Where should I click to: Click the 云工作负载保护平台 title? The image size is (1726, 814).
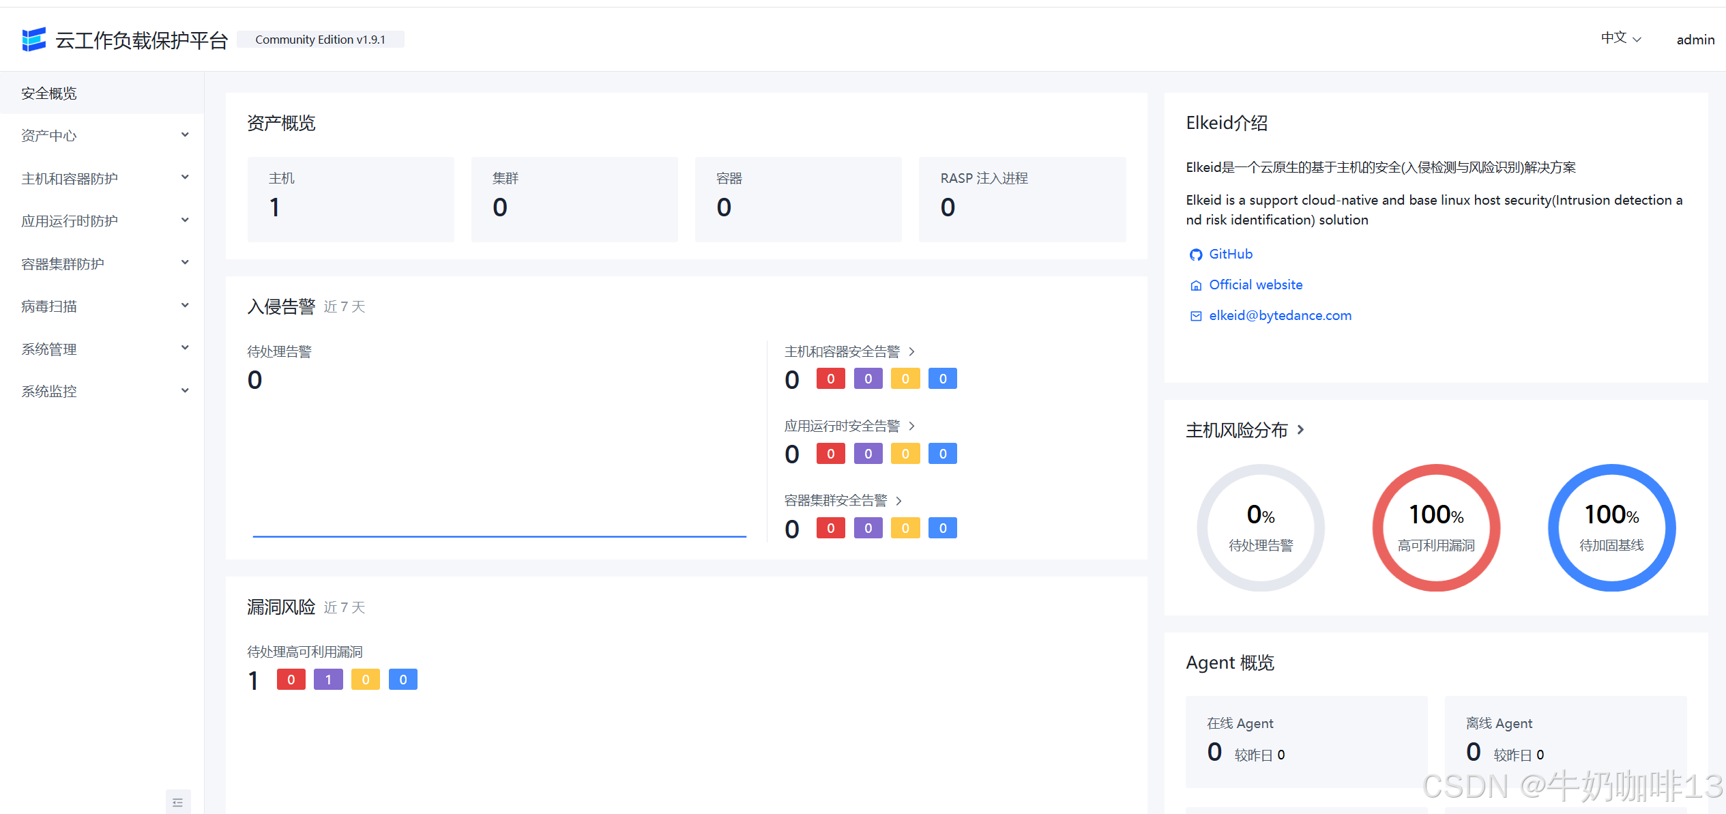click(x=141, y=40)
